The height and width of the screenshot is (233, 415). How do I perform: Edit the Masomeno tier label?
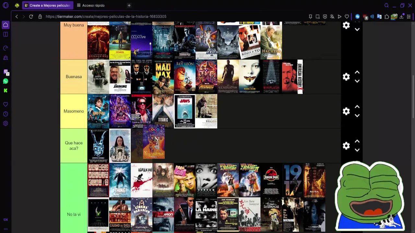(x=74, y=111)
